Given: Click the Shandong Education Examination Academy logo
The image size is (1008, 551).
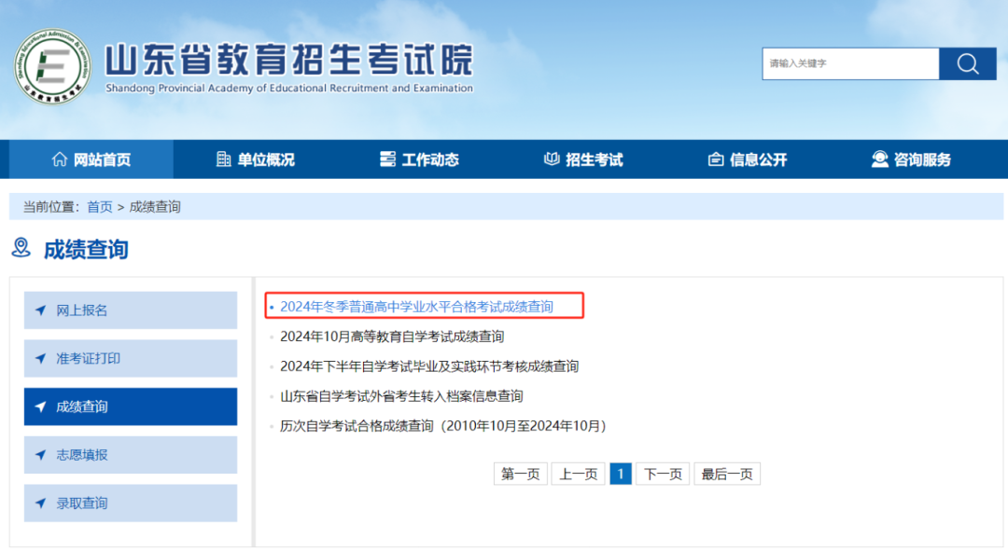Looking at the screenshot, I should pyautogui.click(x=52, y=66).
